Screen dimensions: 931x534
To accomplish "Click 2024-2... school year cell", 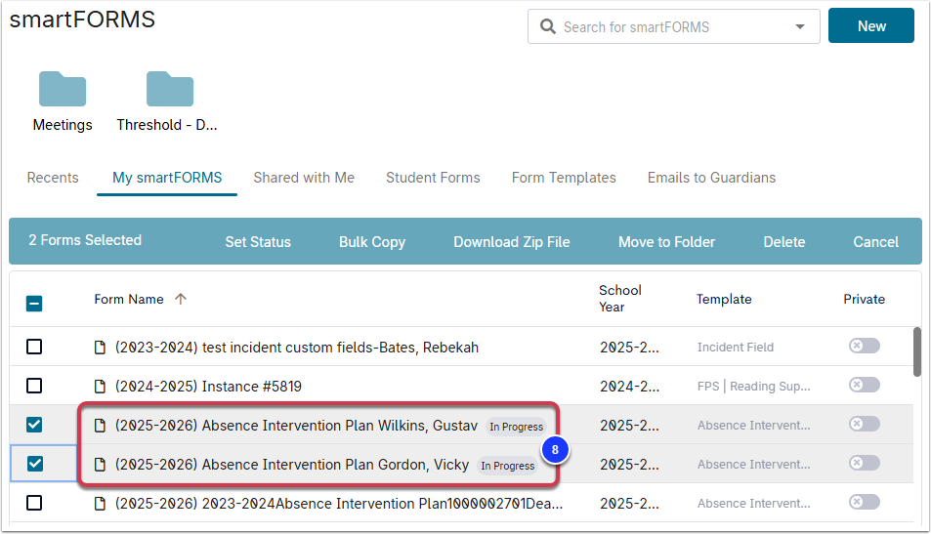I will point(629,387).
